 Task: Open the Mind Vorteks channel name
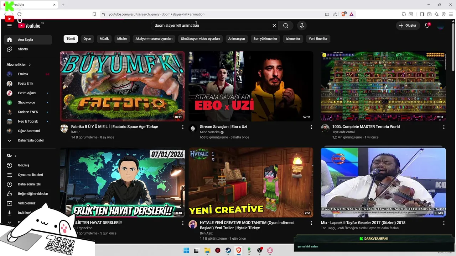click(209, 132)
